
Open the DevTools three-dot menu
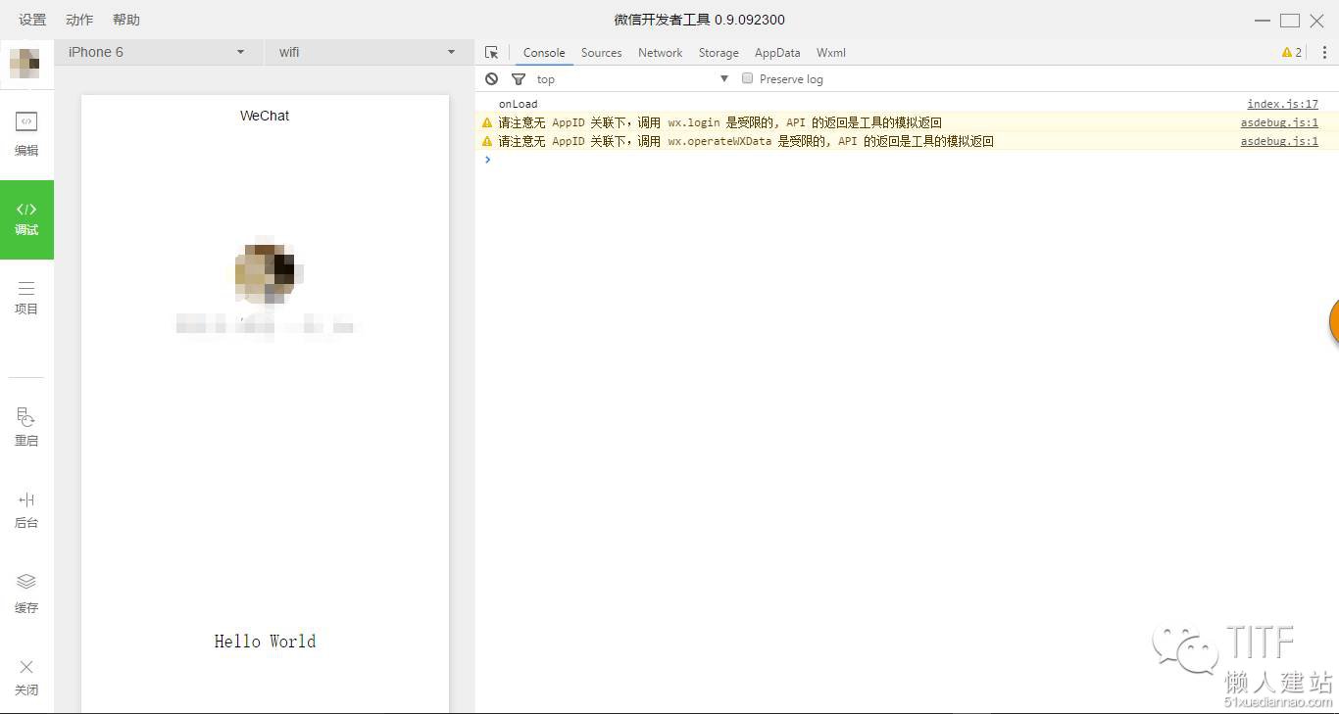(x=1324, y=53)
